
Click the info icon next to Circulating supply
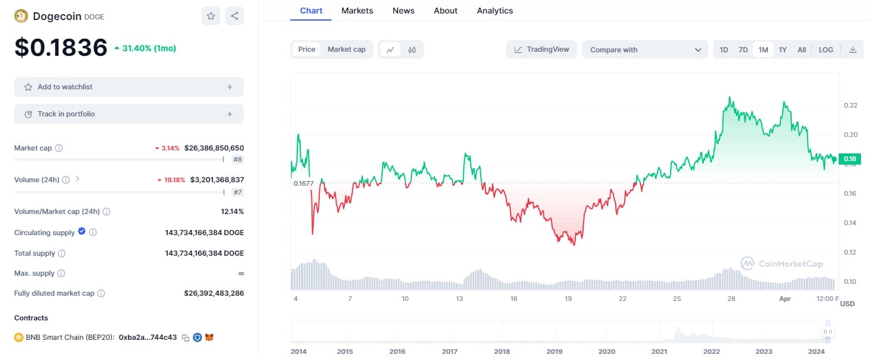pyautogui.click(x=93, y=232)
